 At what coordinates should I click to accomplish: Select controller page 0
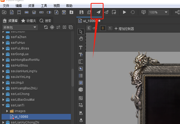(x=103, y=28)
